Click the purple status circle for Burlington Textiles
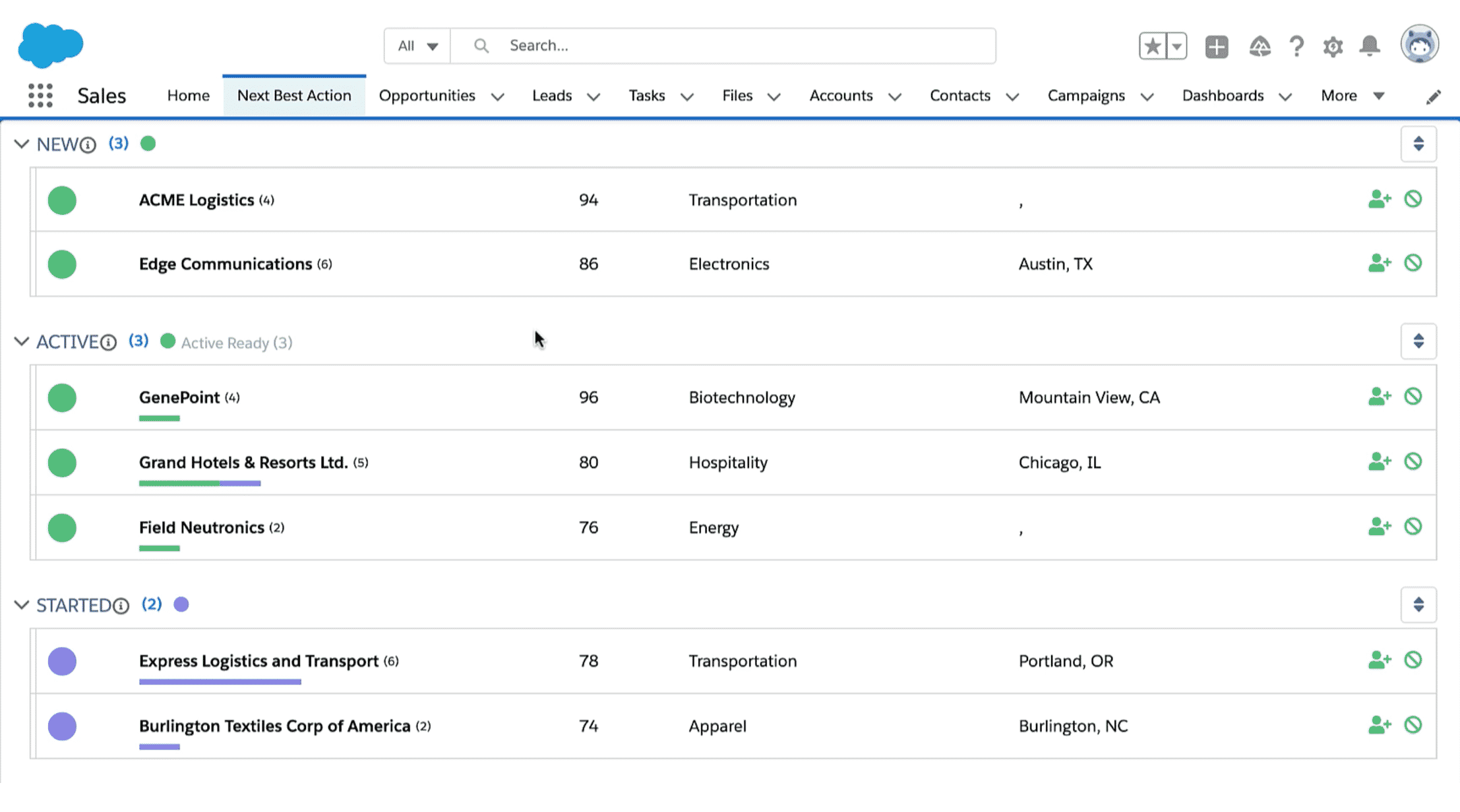 pos(62,726)
